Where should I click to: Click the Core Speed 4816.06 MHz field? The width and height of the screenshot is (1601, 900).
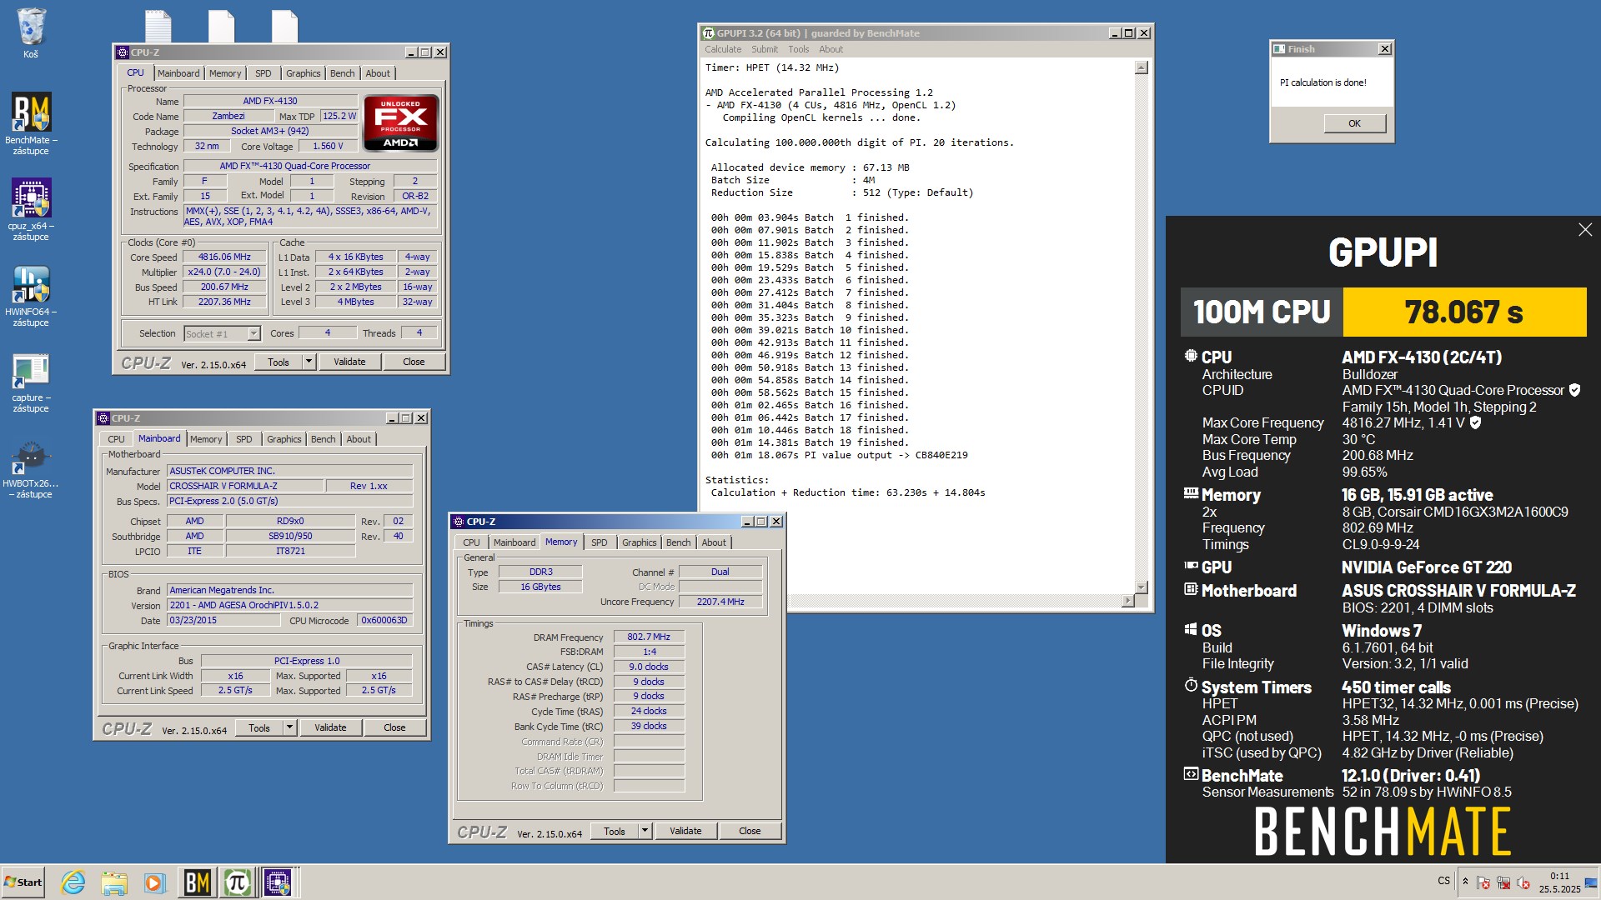click(224, 257)
